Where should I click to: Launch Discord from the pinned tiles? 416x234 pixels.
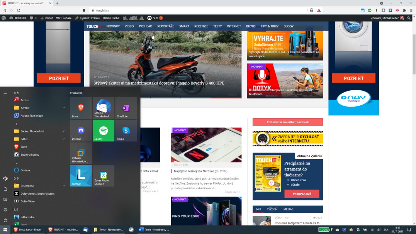pos(81,131)
